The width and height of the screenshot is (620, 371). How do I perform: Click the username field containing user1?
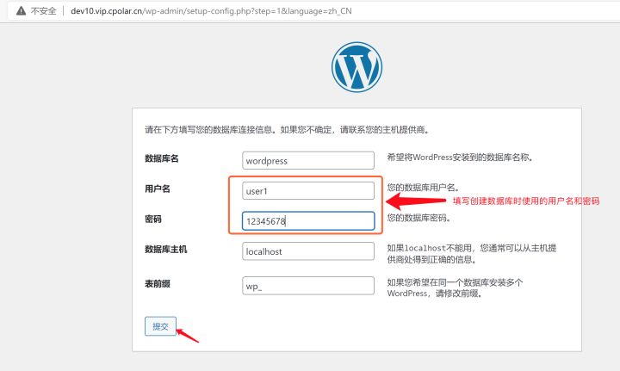pos(308,191)
